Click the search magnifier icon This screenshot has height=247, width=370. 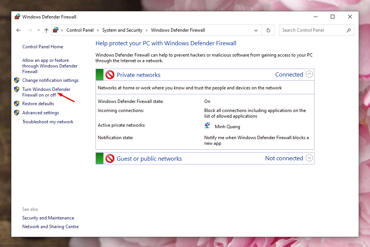coord(348,30)
